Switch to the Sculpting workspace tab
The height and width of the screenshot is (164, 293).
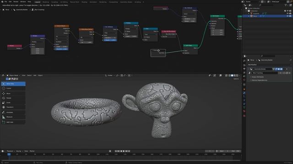[x=54, y=2]
